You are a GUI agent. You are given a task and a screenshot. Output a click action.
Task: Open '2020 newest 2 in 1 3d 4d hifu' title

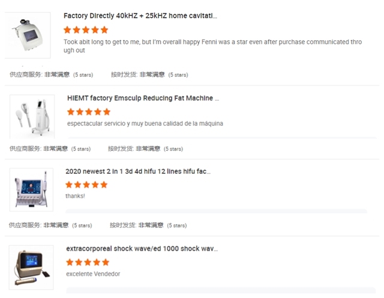tap(138, 171)
